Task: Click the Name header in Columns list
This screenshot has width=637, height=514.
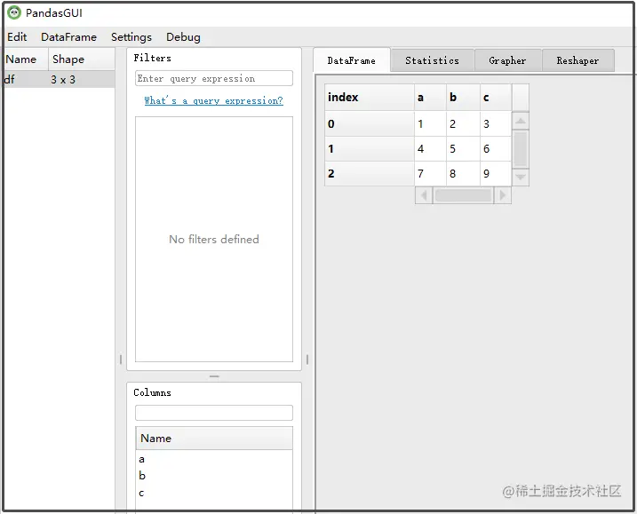Action: pos(214,438)
